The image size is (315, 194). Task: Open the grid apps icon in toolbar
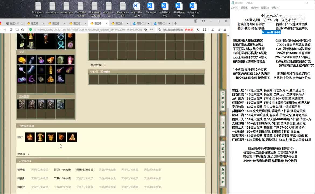tap(204, 30)
